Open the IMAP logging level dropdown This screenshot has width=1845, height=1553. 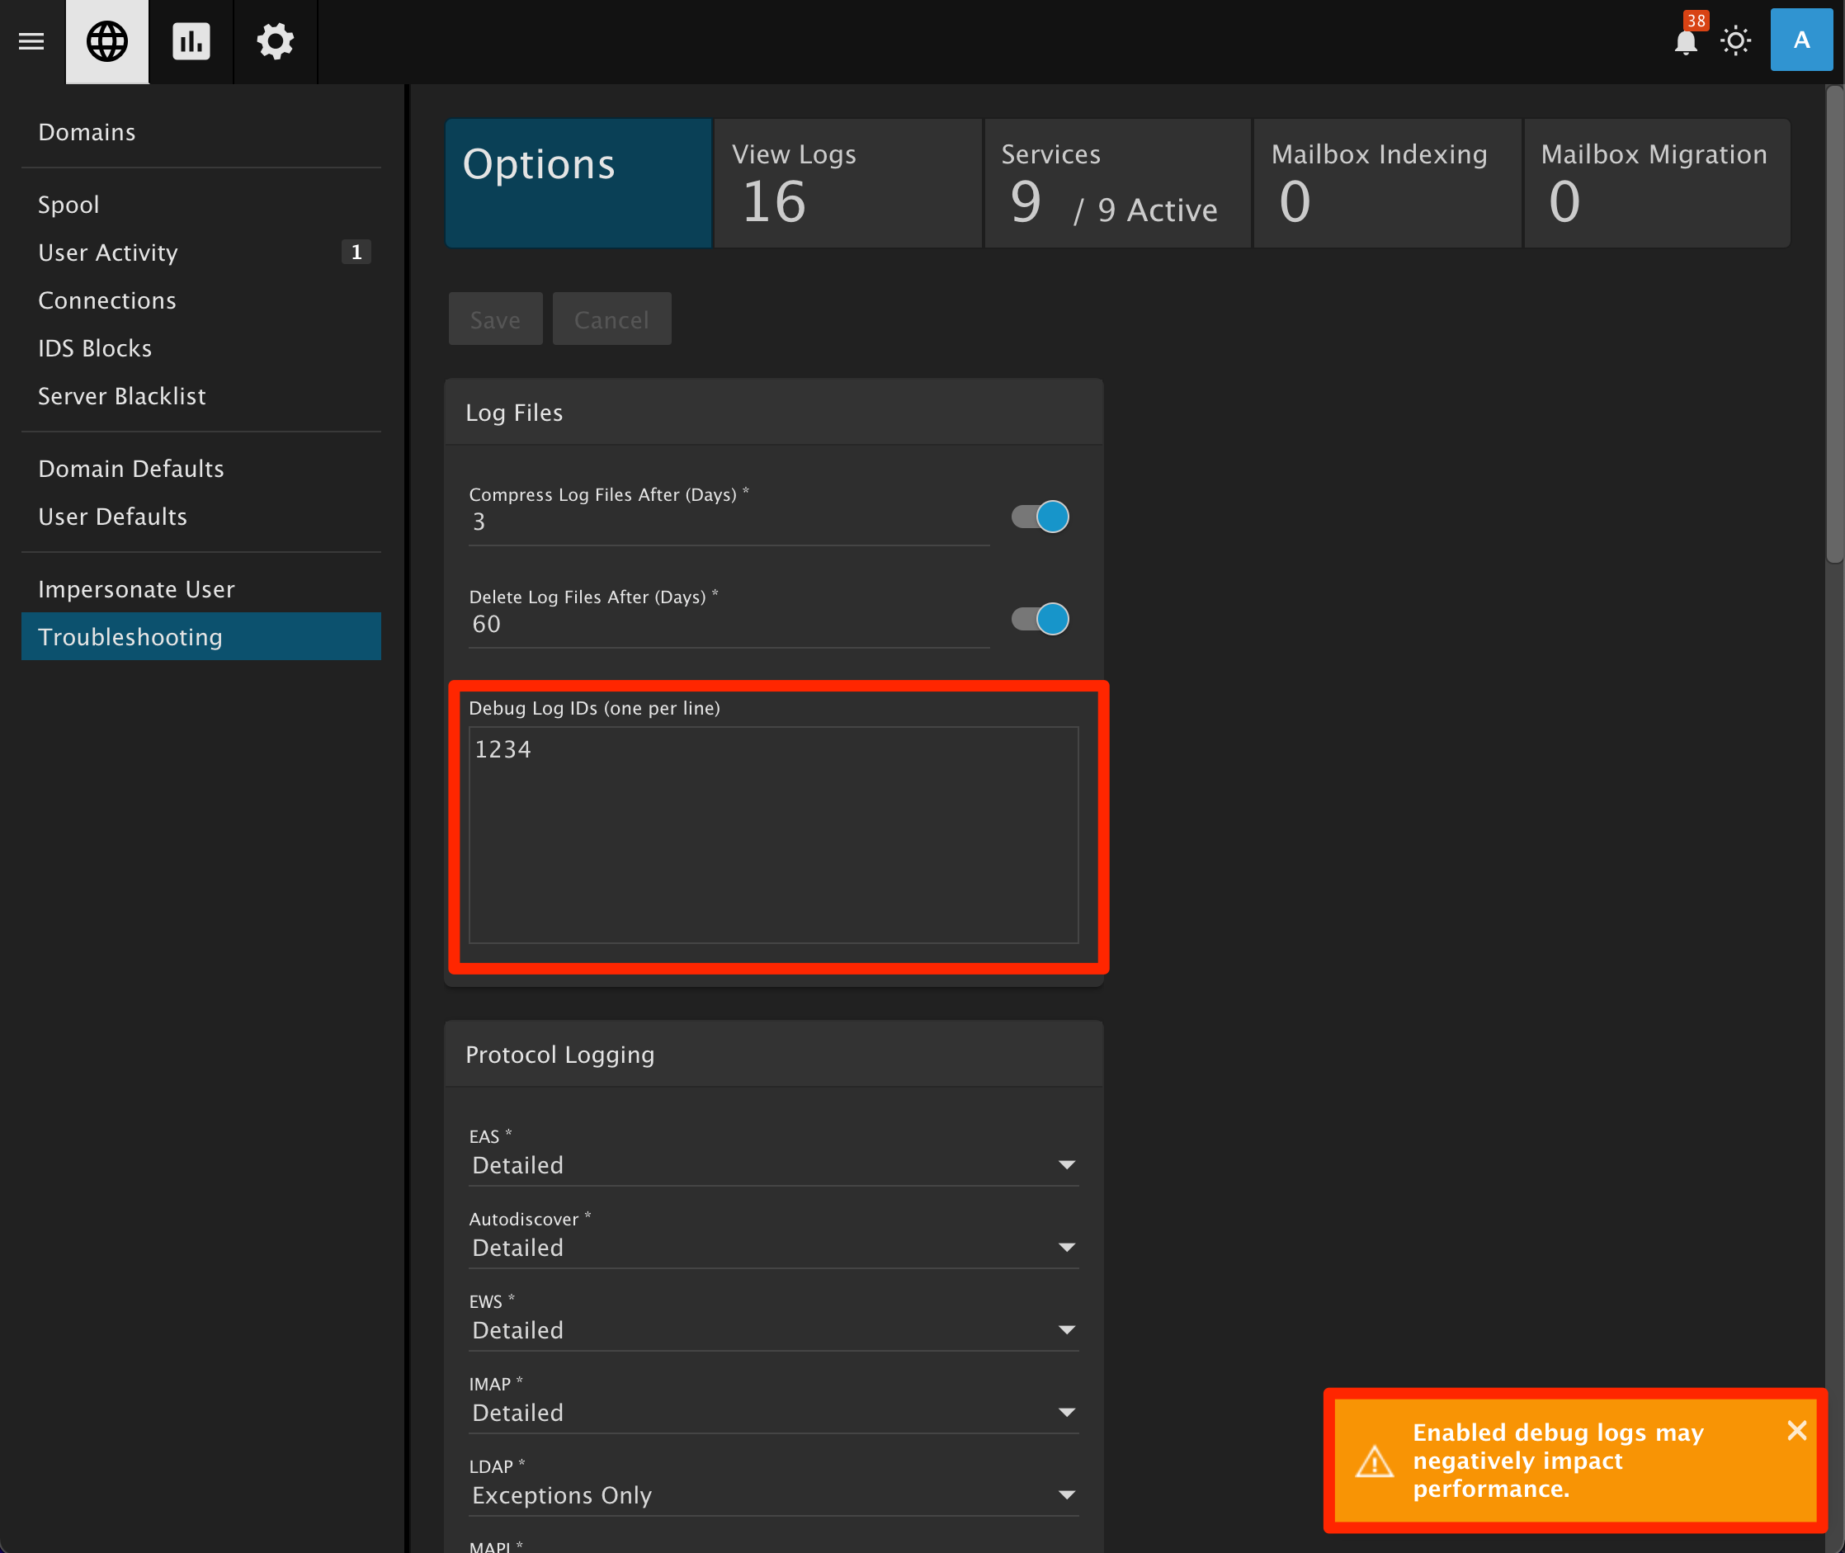coord(773,1412)
